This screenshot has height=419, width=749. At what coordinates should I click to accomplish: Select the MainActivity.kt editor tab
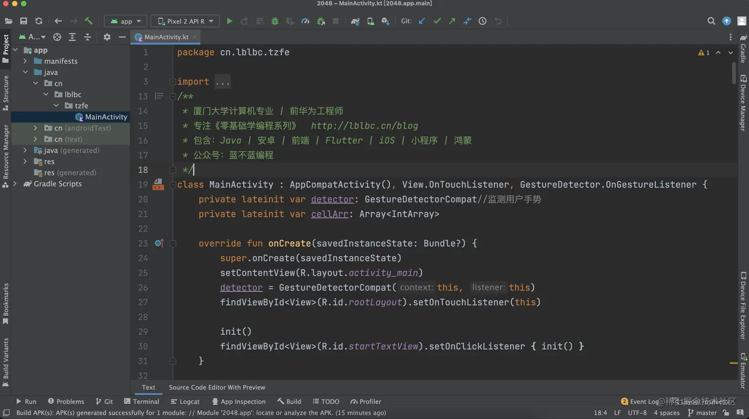pos(166,37)
